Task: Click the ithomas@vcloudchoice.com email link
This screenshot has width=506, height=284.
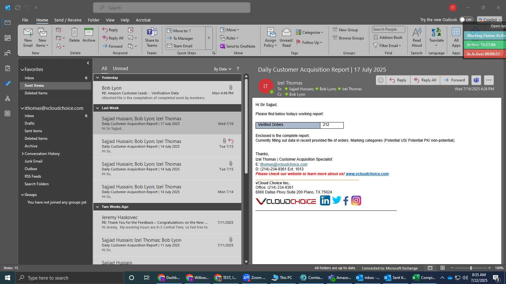Action: click(x=284, y=164)
